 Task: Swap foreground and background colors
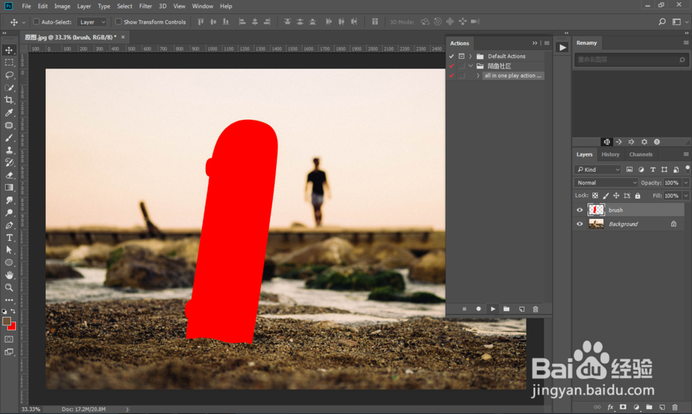click(13, 312)
